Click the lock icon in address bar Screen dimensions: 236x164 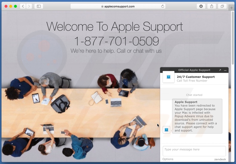(102, 6)
